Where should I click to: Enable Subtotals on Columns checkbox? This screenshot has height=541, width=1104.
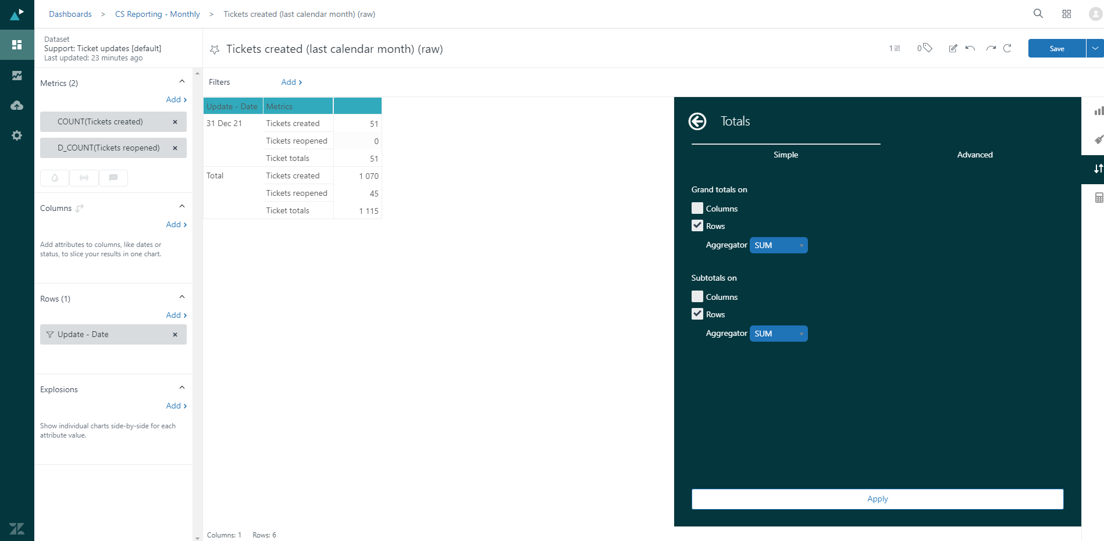pos(697,296)
